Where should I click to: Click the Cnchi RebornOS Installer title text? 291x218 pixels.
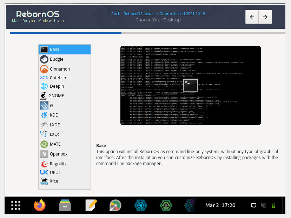pyautogui.click(x=158, y=14)
